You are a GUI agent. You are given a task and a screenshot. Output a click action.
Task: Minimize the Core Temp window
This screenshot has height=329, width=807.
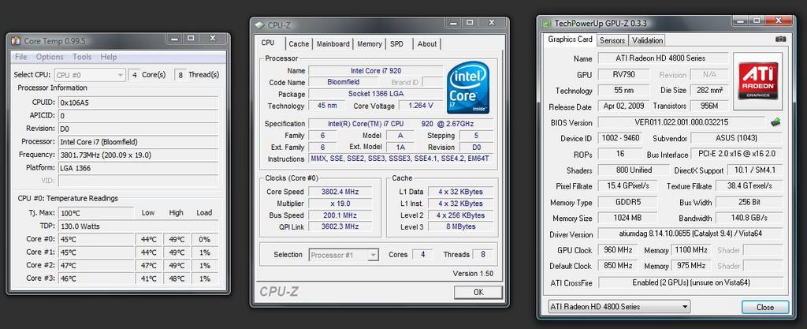pyautogui.click(x=174, y=39)
